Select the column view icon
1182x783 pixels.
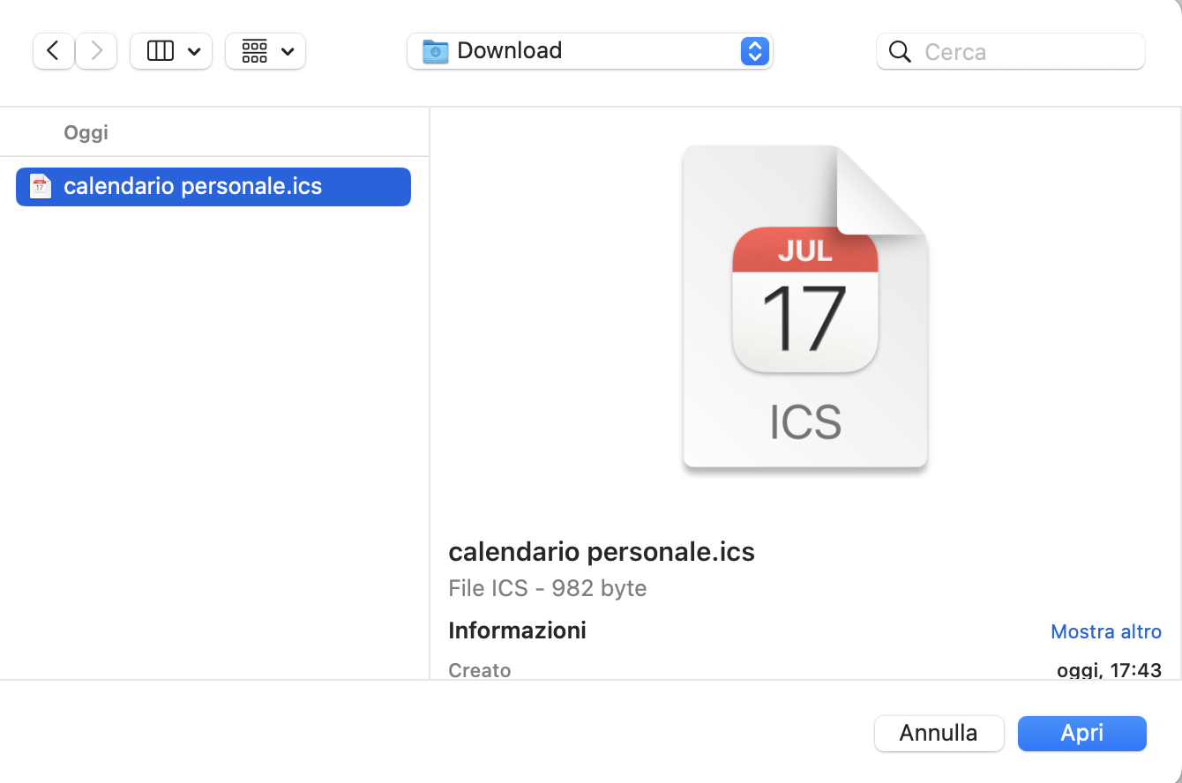[x=161, y=51]
